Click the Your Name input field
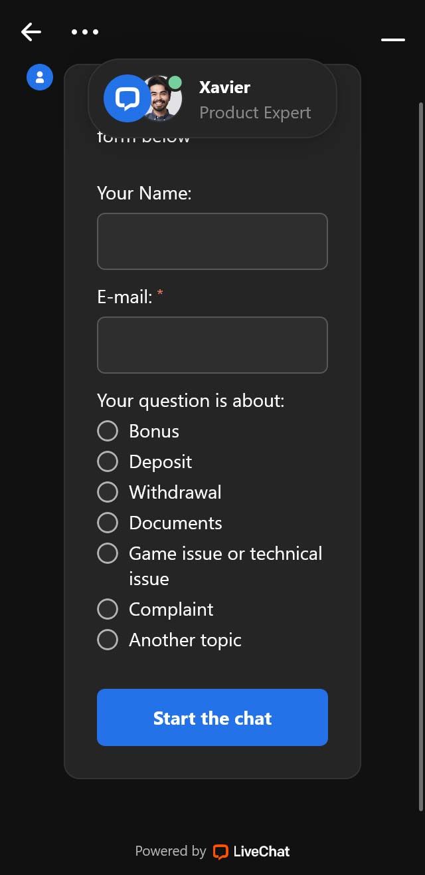 coord(212,241)
